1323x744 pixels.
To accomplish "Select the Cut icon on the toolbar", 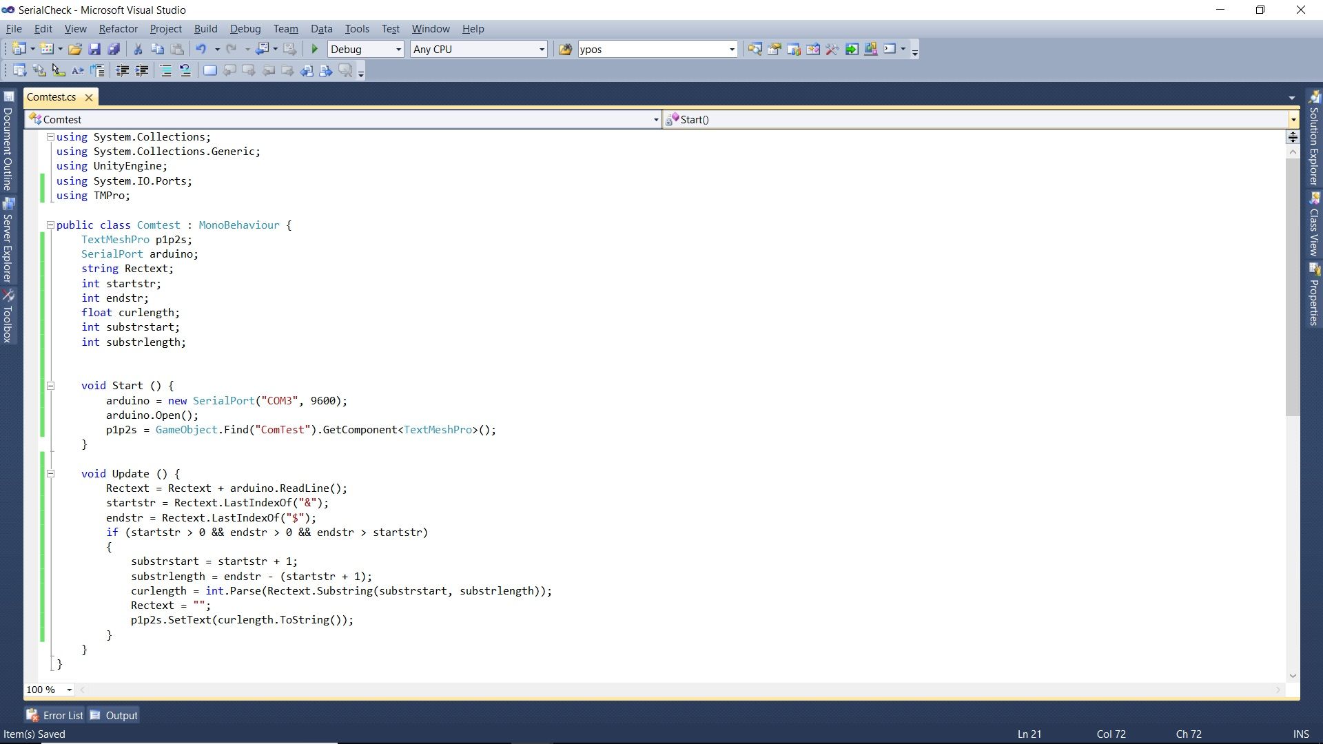I will click(x=137, y=48).
